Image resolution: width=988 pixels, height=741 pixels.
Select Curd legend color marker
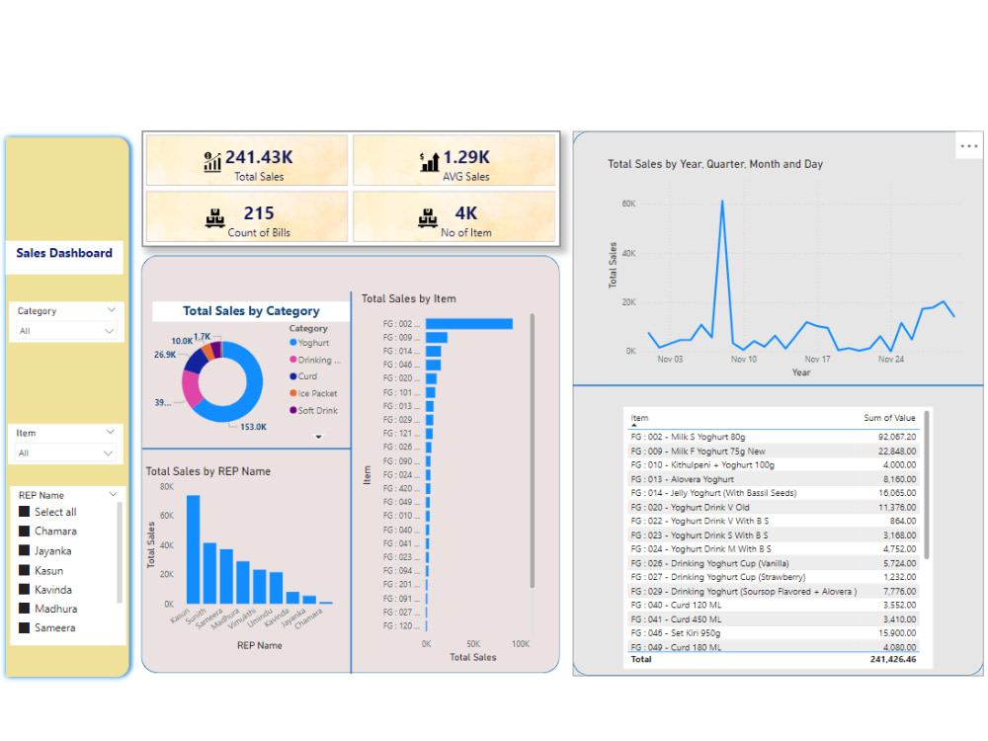(x=293, y=376)
